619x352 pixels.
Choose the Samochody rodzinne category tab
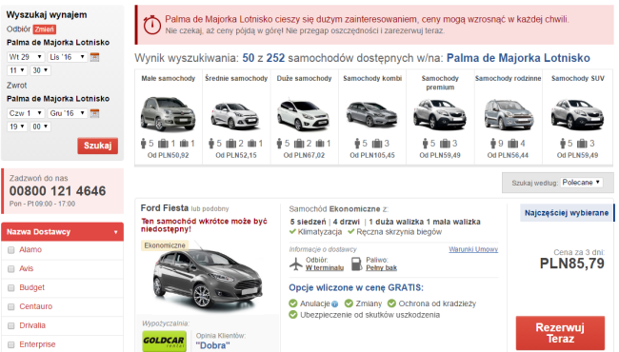[509, 117]
